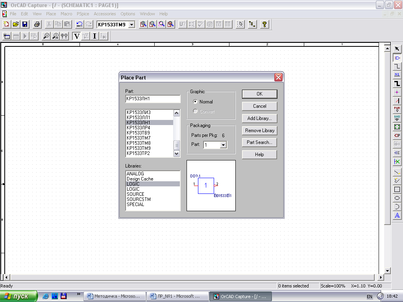Open the PSpice menu
403x302 pixels.
coord(83,14)
